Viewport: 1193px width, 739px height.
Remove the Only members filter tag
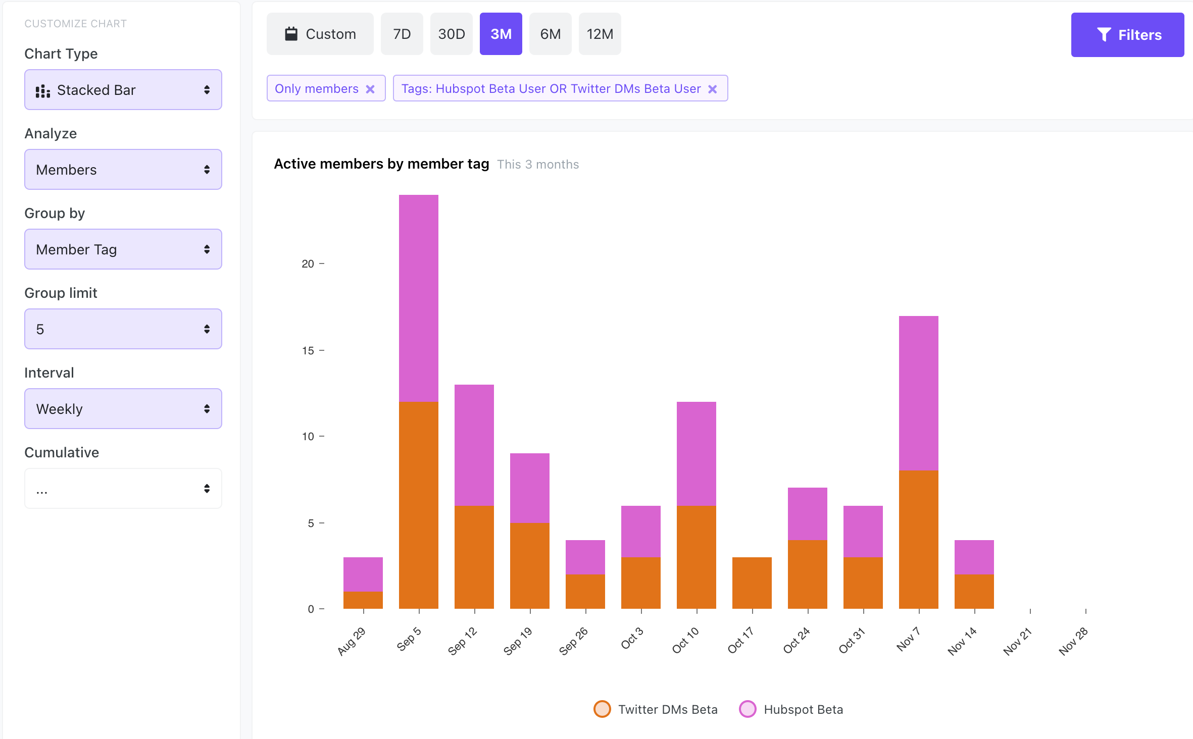(x=371, y=88)
